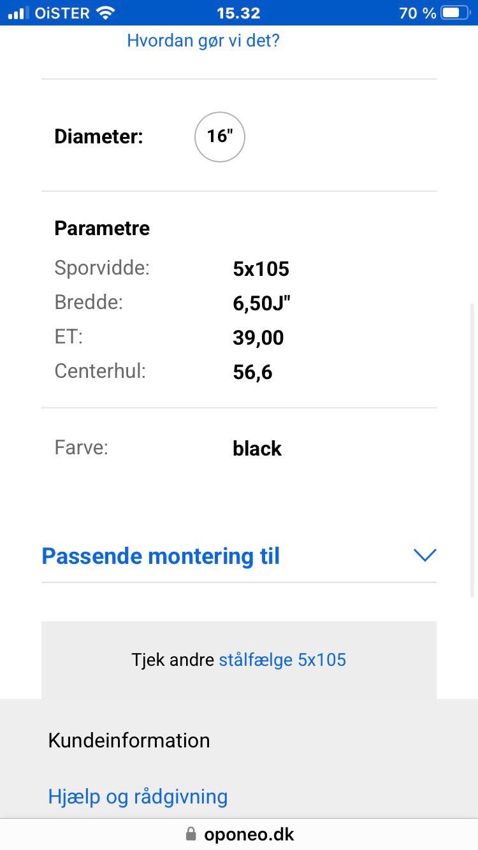478x850 pixels.
Task: Tap the Sporvidde value 5x105
Action: coord(261,269)
